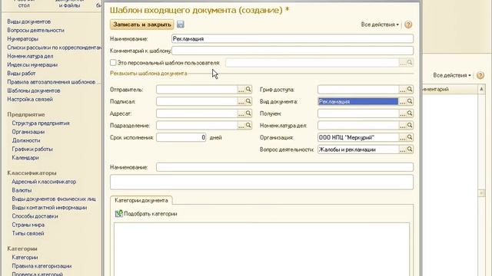Open selection ellipsis for Организация field
492x276 pixels.
[402, 138]
